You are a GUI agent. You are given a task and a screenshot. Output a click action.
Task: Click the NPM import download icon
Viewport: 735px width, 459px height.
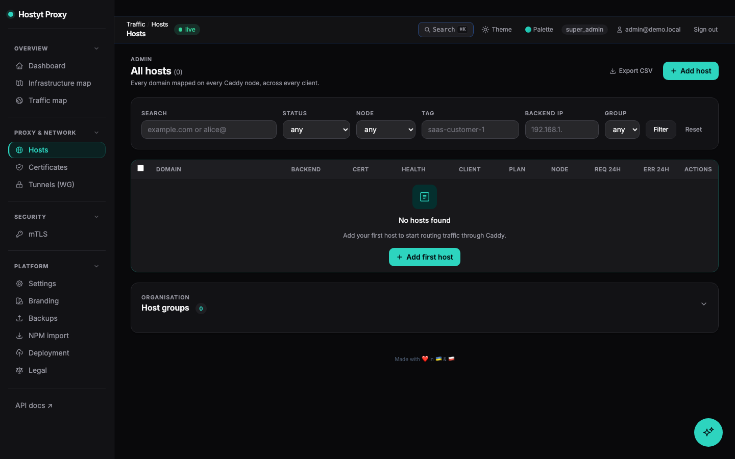(x=19, y=336)
